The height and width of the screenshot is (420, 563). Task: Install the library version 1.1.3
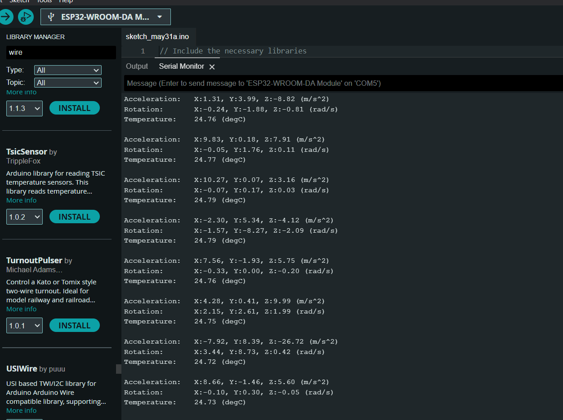(75, 108)
